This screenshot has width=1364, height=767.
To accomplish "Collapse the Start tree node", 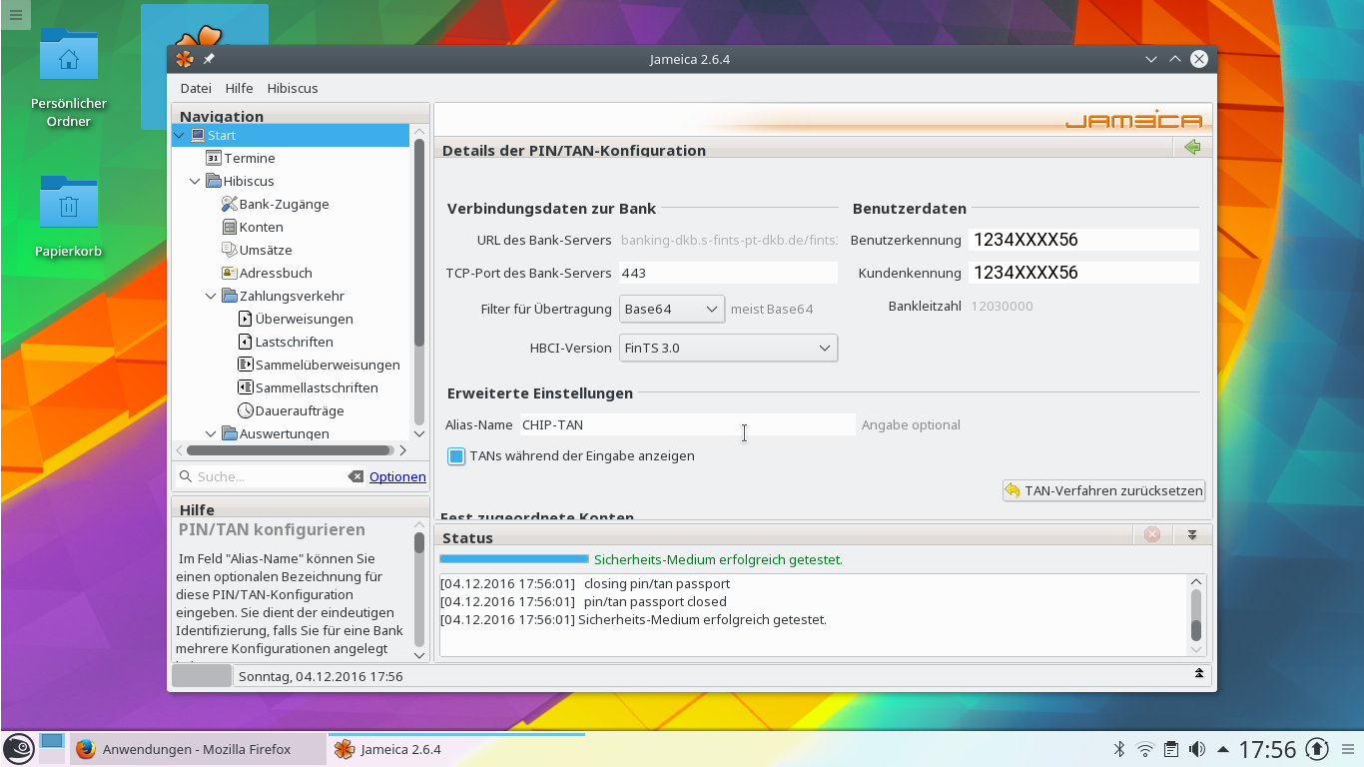I will pos(180,135).
